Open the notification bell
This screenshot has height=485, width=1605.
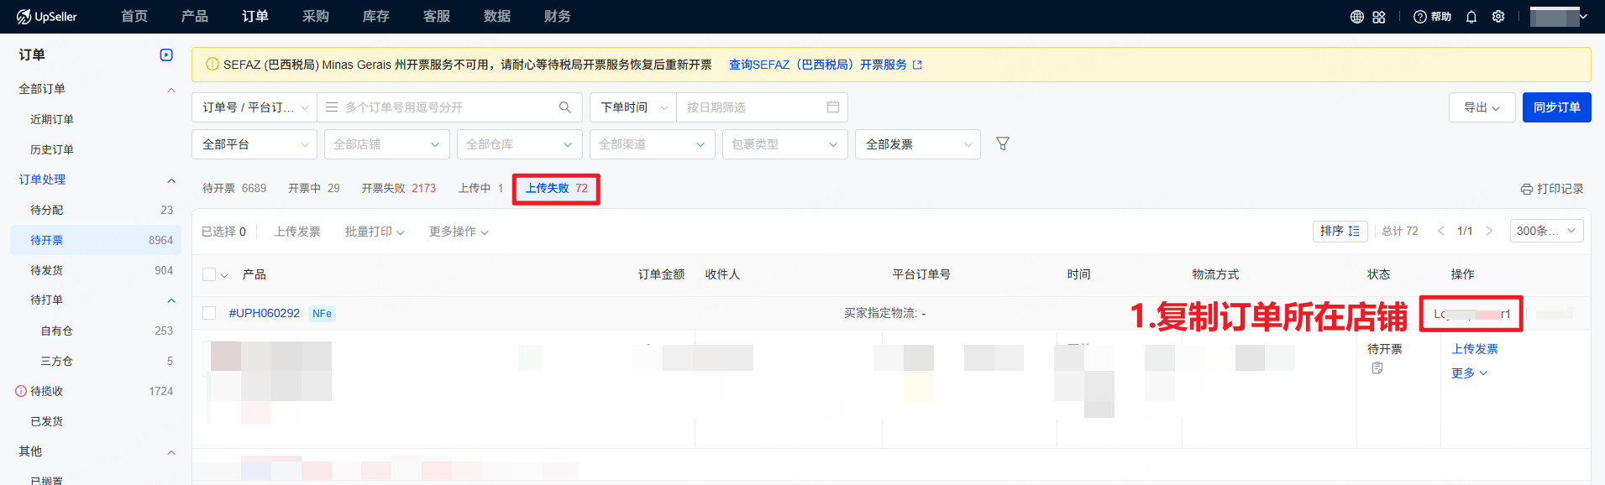click(1471, 17)
